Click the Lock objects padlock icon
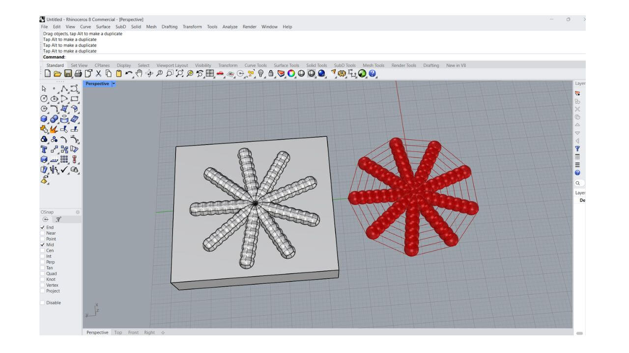 tap(271, 74)
